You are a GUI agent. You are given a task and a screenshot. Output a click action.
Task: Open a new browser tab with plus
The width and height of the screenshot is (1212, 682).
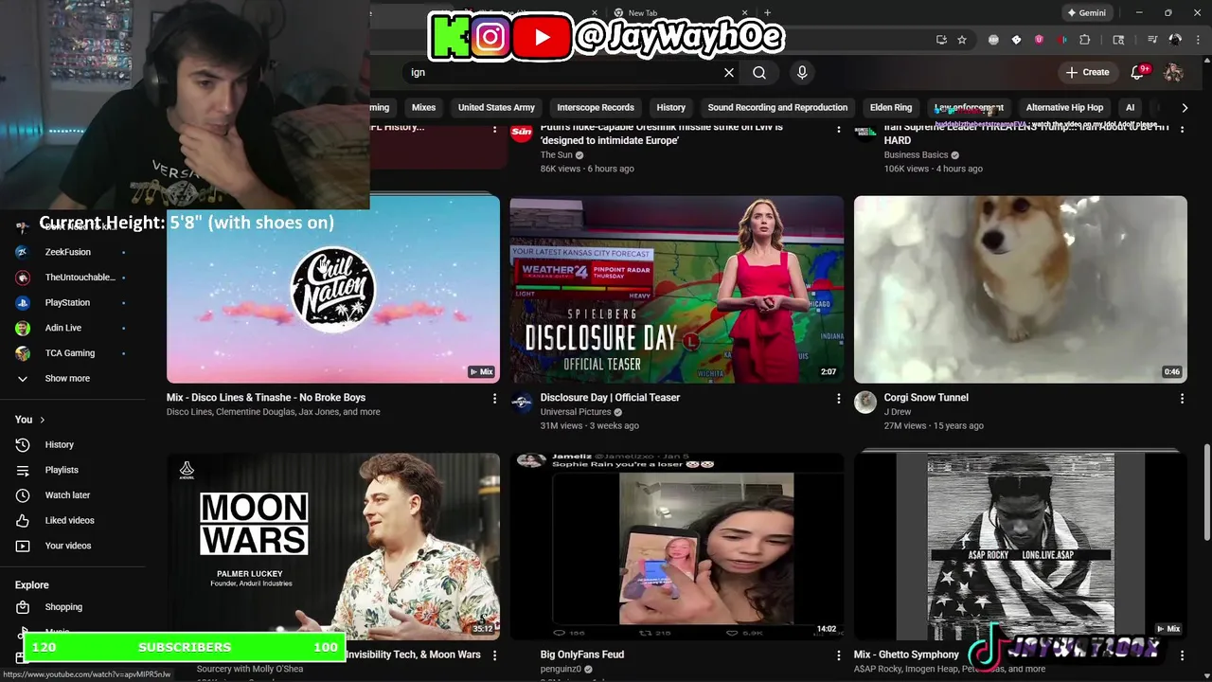pyautogui.click(x=767, y=13)
